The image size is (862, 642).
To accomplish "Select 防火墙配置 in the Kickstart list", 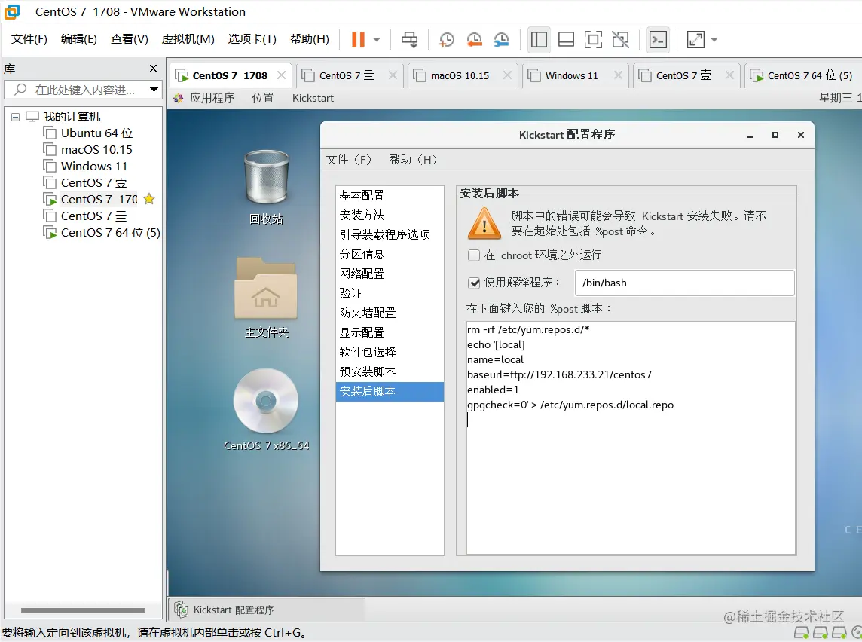I will coord(390,313).
